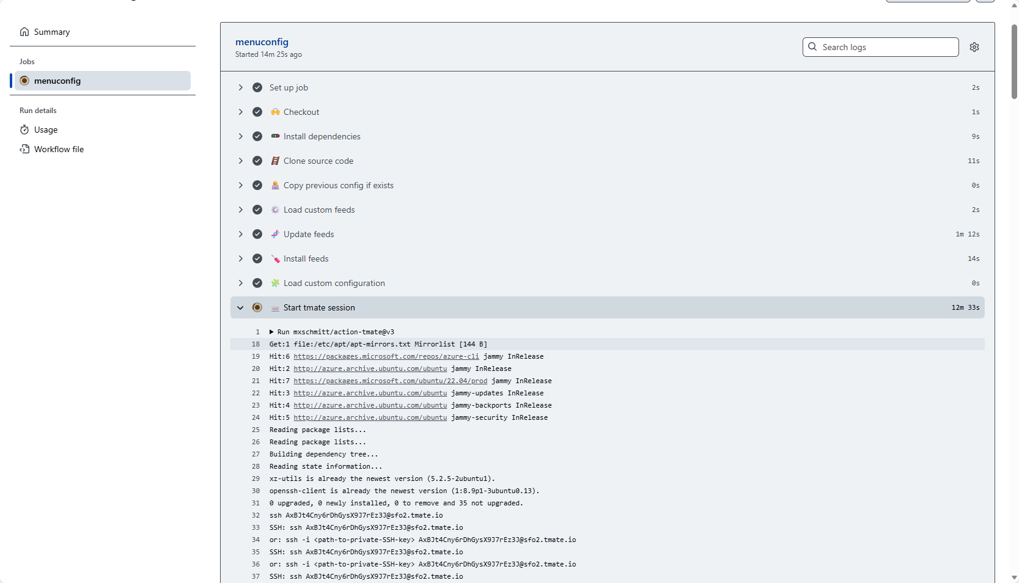This screenshot has height=583, width=1019.
Task: Click the success checkmark for Set up job
Action: point(257,87)
